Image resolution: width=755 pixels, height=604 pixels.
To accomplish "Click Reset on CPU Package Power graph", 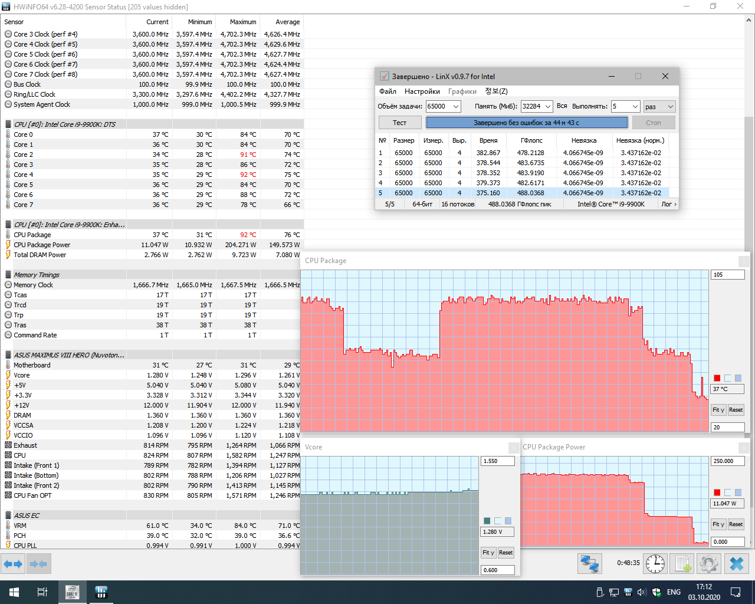I will (736, 524).
